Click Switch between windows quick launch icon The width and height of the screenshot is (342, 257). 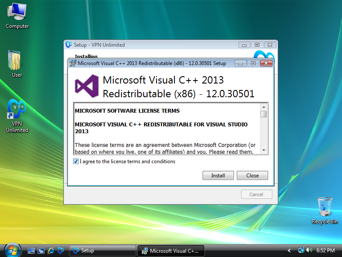41,251
